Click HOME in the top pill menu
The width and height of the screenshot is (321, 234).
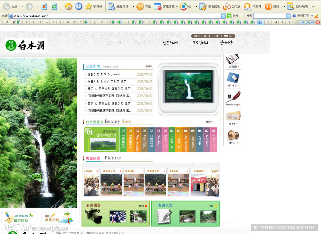coord(197,36)
